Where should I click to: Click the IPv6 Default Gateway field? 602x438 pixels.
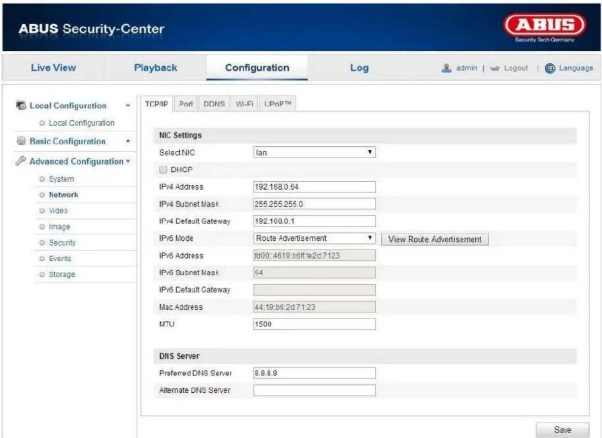[314, 290]
